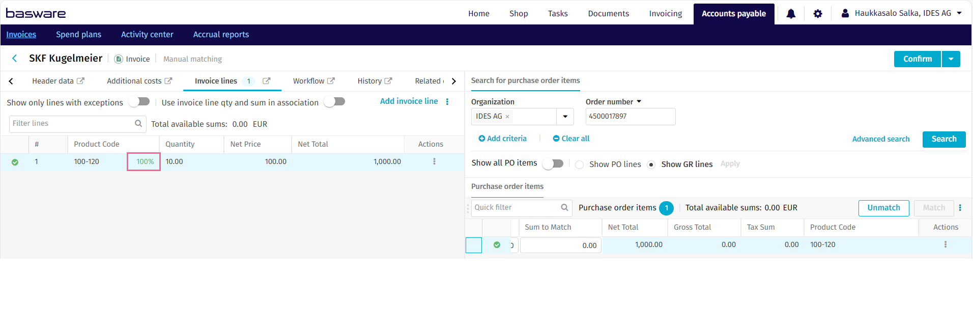973x330 pixels.
Task: Remove the IDES AG organization tag
Action: [x=507, y=117]
